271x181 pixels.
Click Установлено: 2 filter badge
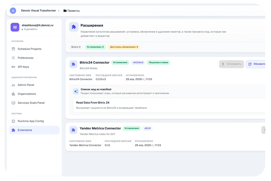coord(95,47)
